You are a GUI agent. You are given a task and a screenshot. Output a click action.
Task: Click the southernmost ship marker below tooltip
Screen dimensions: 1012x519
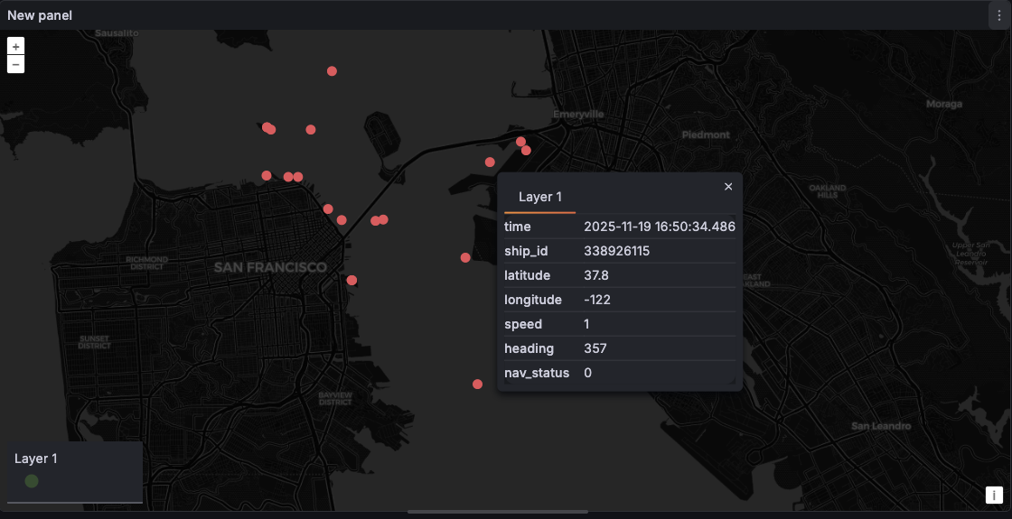coord(478,385)
